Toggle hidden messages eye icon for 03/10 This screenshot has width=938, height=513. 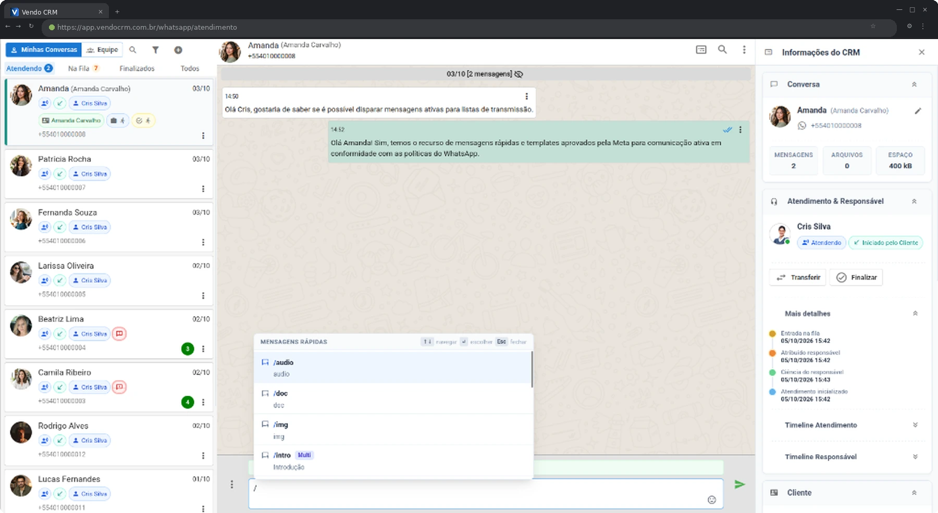tap(519, 74)
